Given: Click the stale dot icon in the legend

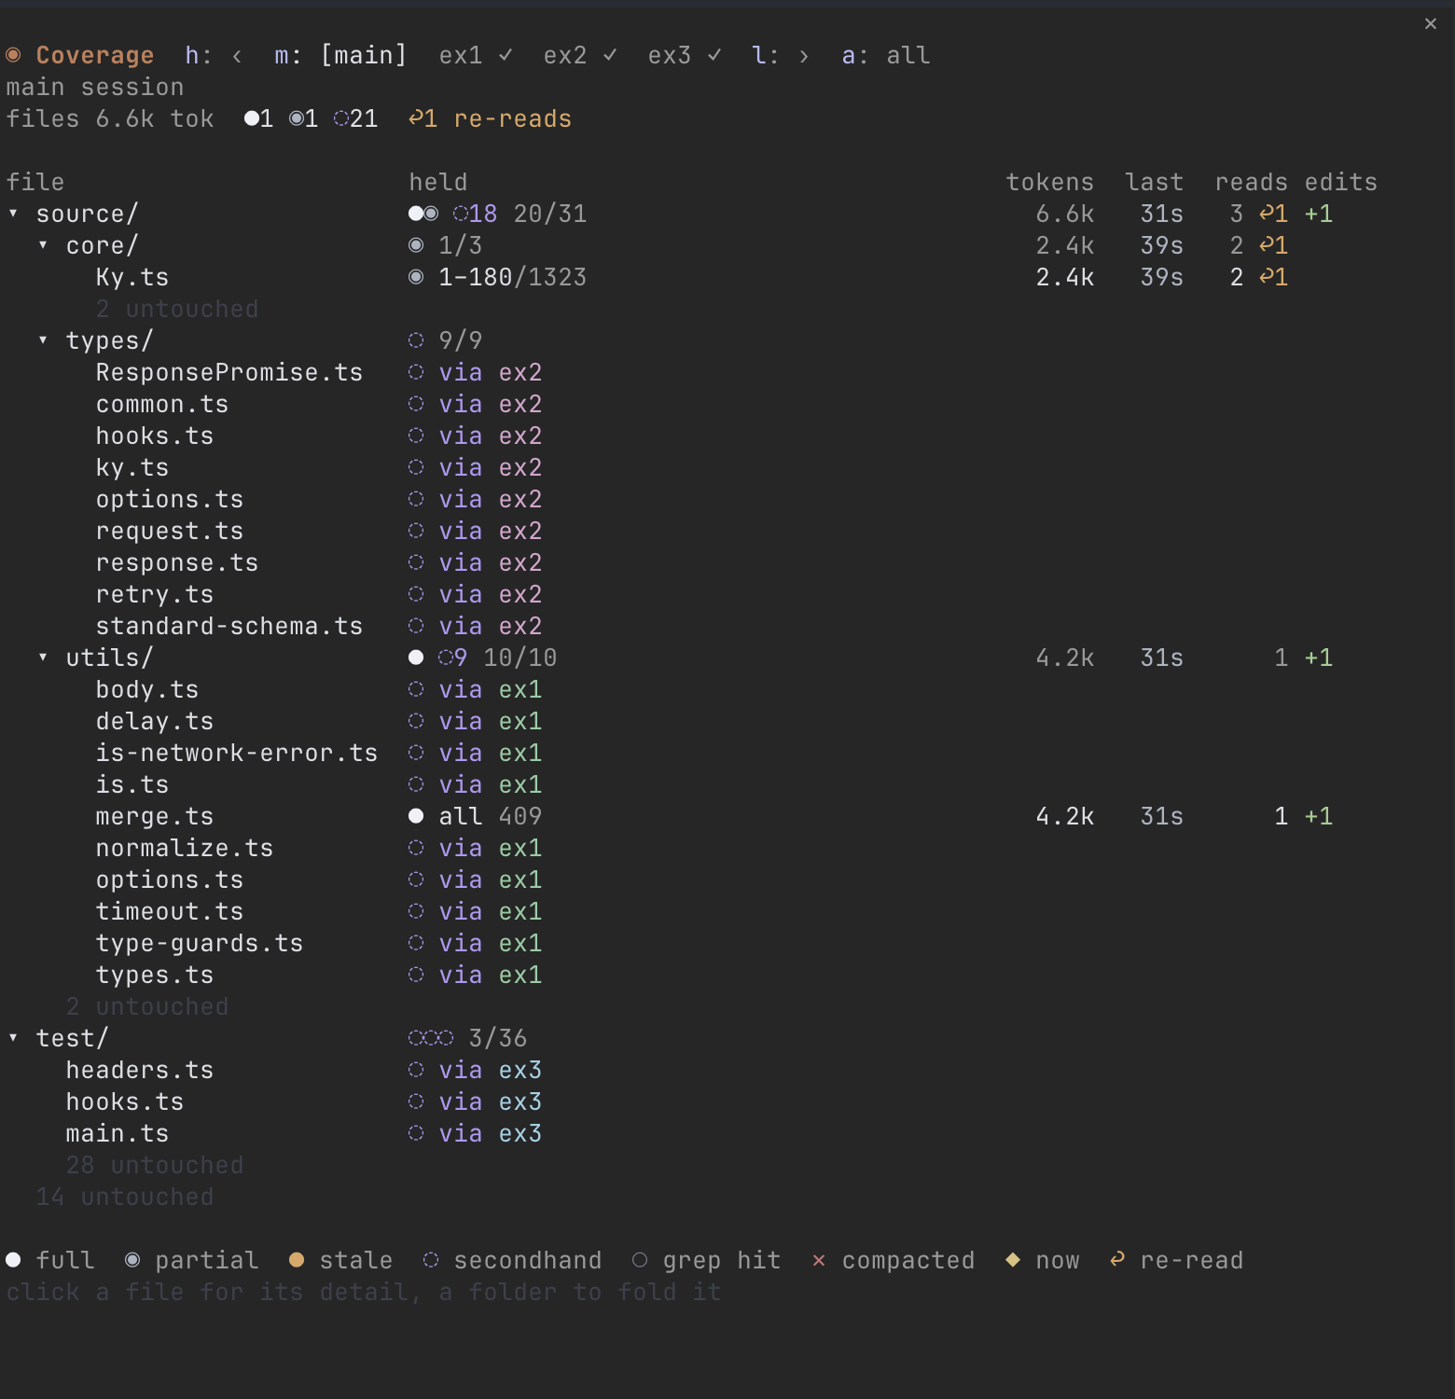Looking at the screenshot, I should [297, 1260].
